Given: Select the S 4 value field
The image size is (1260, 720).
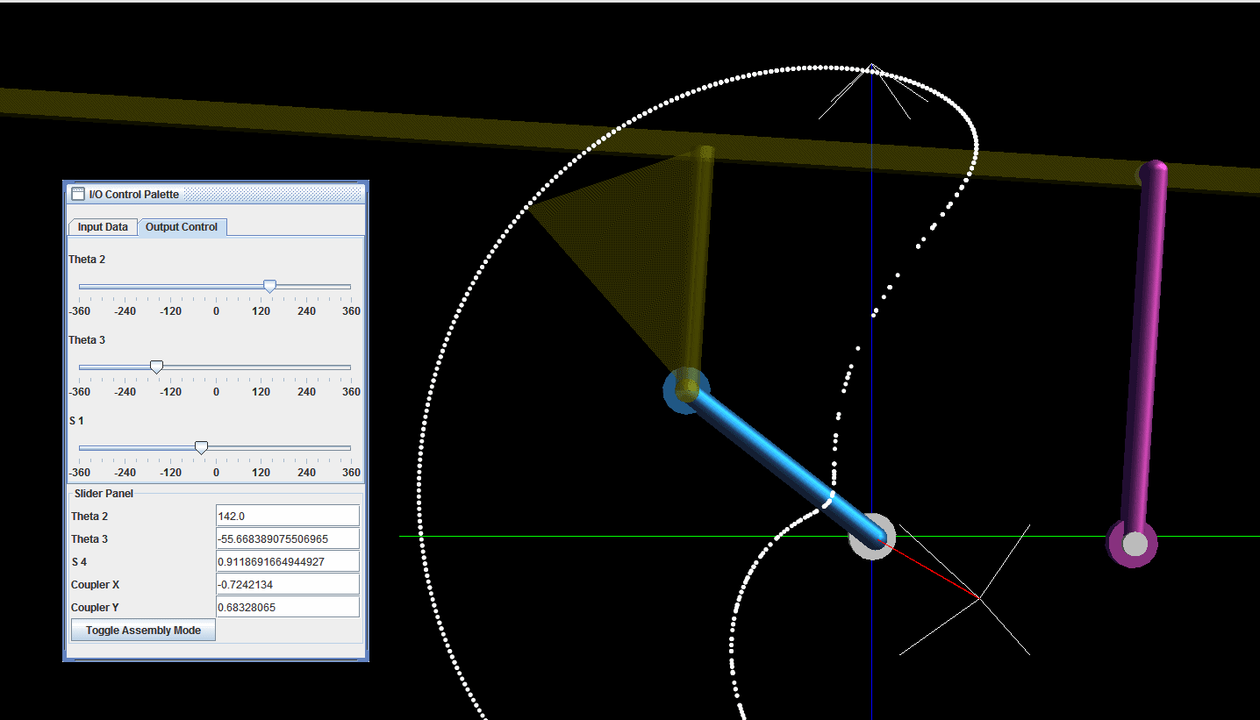Looking at the screenshot, I should [x=287, y=560].
